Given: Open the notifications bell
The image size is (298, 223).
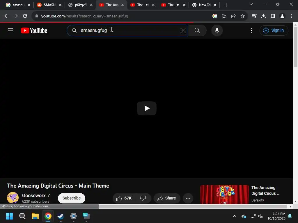Looking at the screenshot, I should pyautogui.click(x=290, y=216).
